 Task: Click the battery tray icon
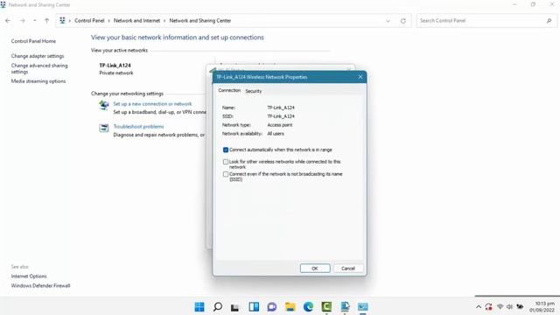pos(520,307)
